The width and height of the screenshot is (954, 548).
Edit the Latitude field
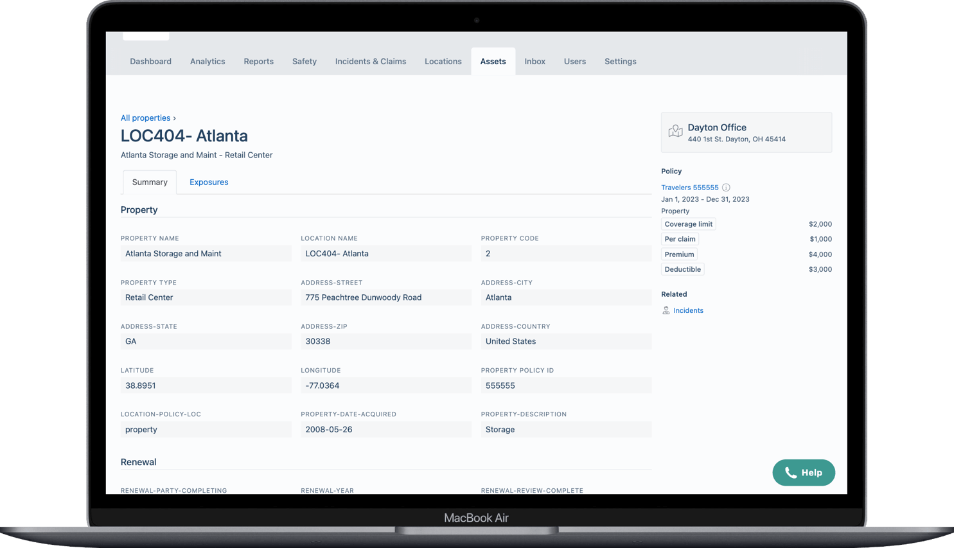click(x=206, y=385)
